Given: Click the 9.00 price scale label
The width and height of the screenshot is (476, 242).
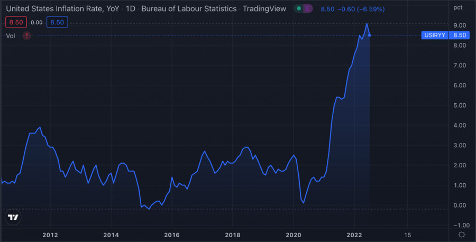Looking at the screenshot, I should tap(460, 25).
